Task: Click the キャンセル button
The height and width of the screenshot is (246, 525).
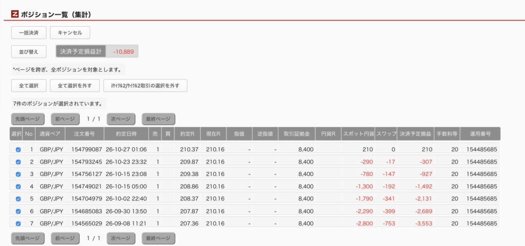Action: coord(70,33)
